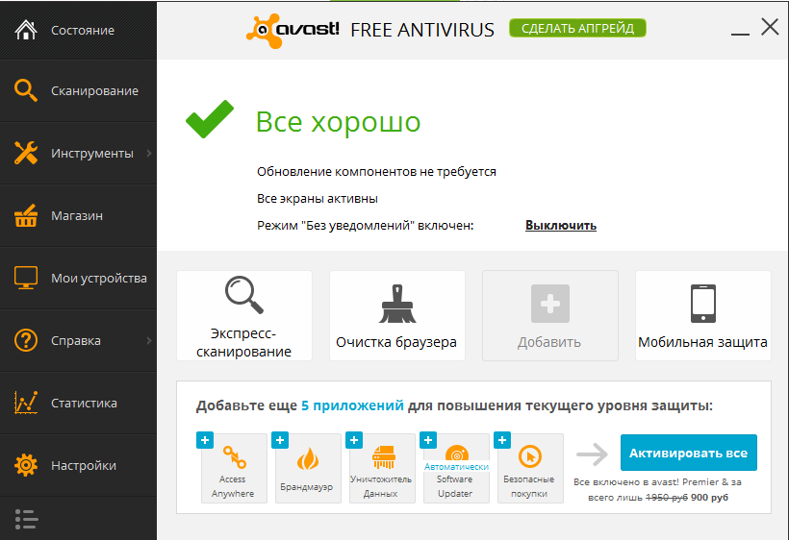Click the phone icon in Мобильная защита tile
This screenshot has height=540, width=789.
coord(703,304)
